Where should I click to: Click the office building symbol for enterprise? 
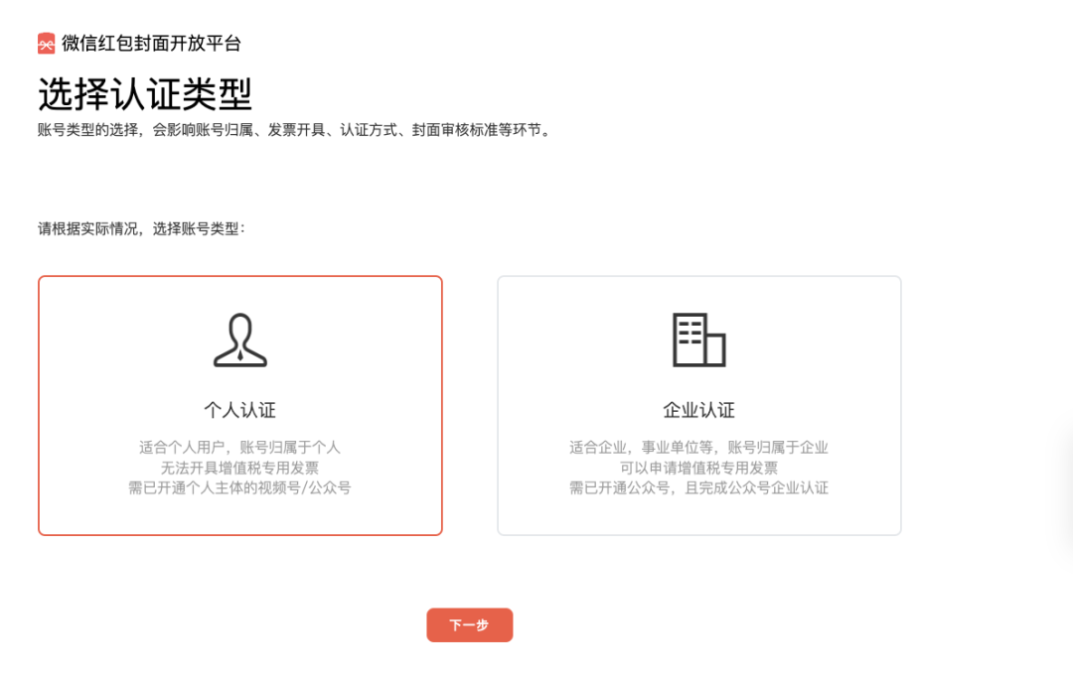[x=699, y=340]
